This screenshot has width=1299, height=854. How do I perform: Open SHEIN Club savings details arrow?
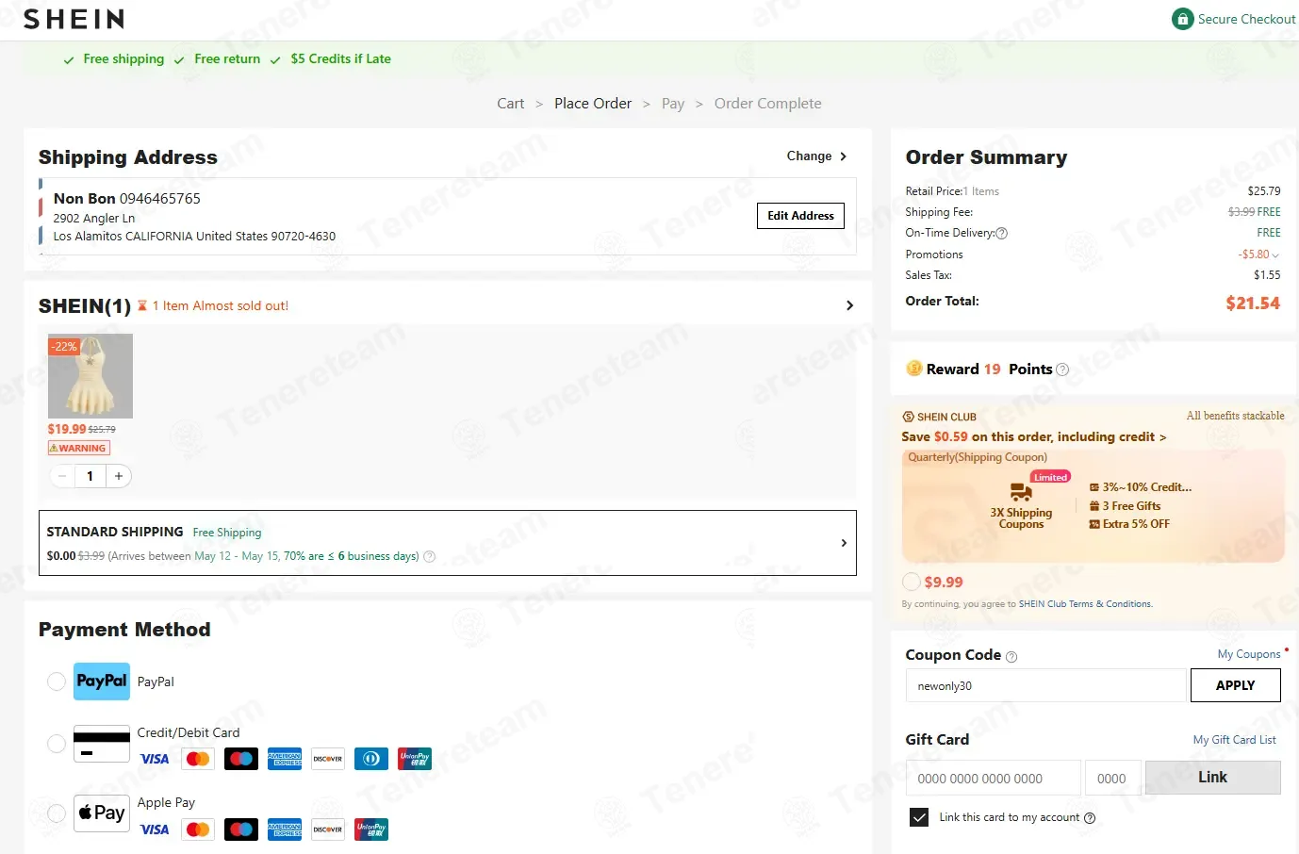(x=1162, y=437)
